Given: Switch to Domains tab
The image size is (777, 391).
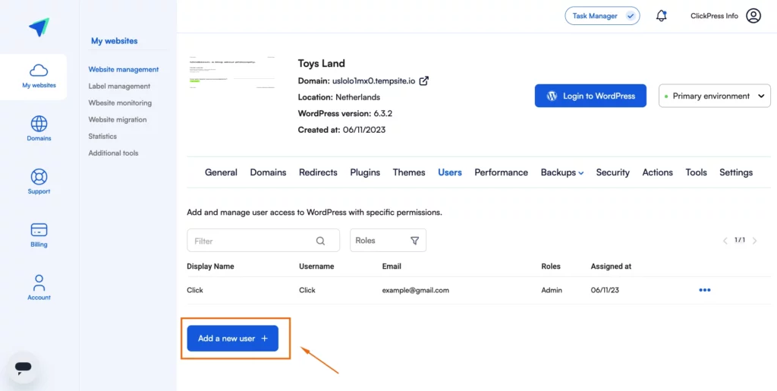Looking at the screenshot, I should pos(268,172).
